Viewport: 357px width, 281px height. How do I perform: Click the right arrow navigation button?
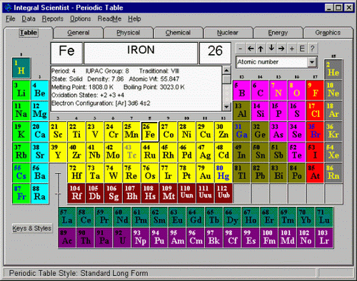click(x=281, y=48)
